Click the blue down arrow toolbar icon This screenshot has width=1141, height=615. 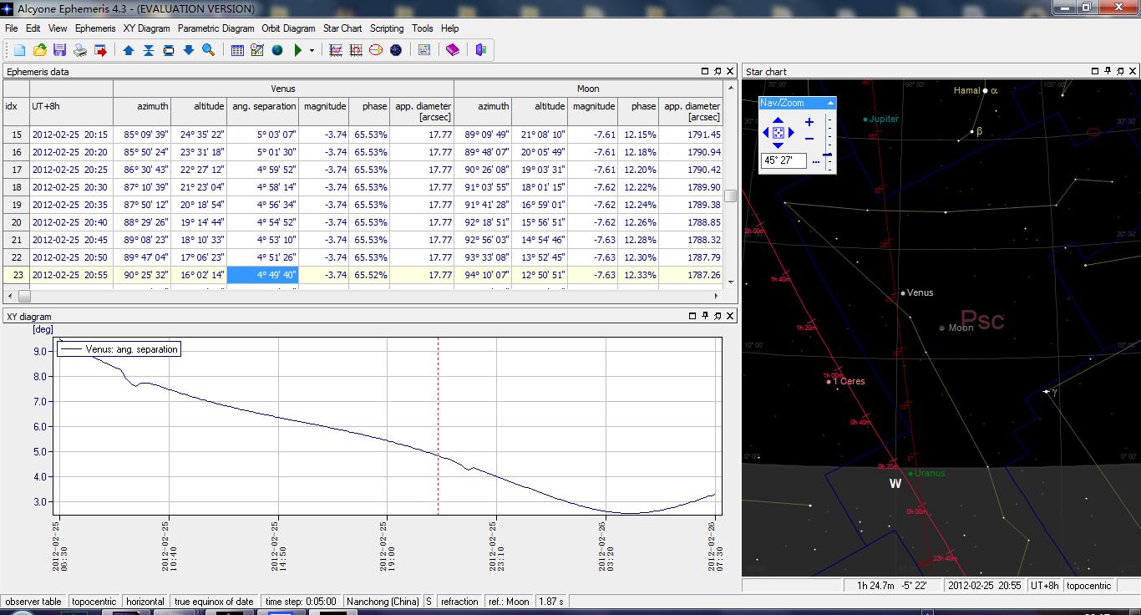tap(189, 50)
